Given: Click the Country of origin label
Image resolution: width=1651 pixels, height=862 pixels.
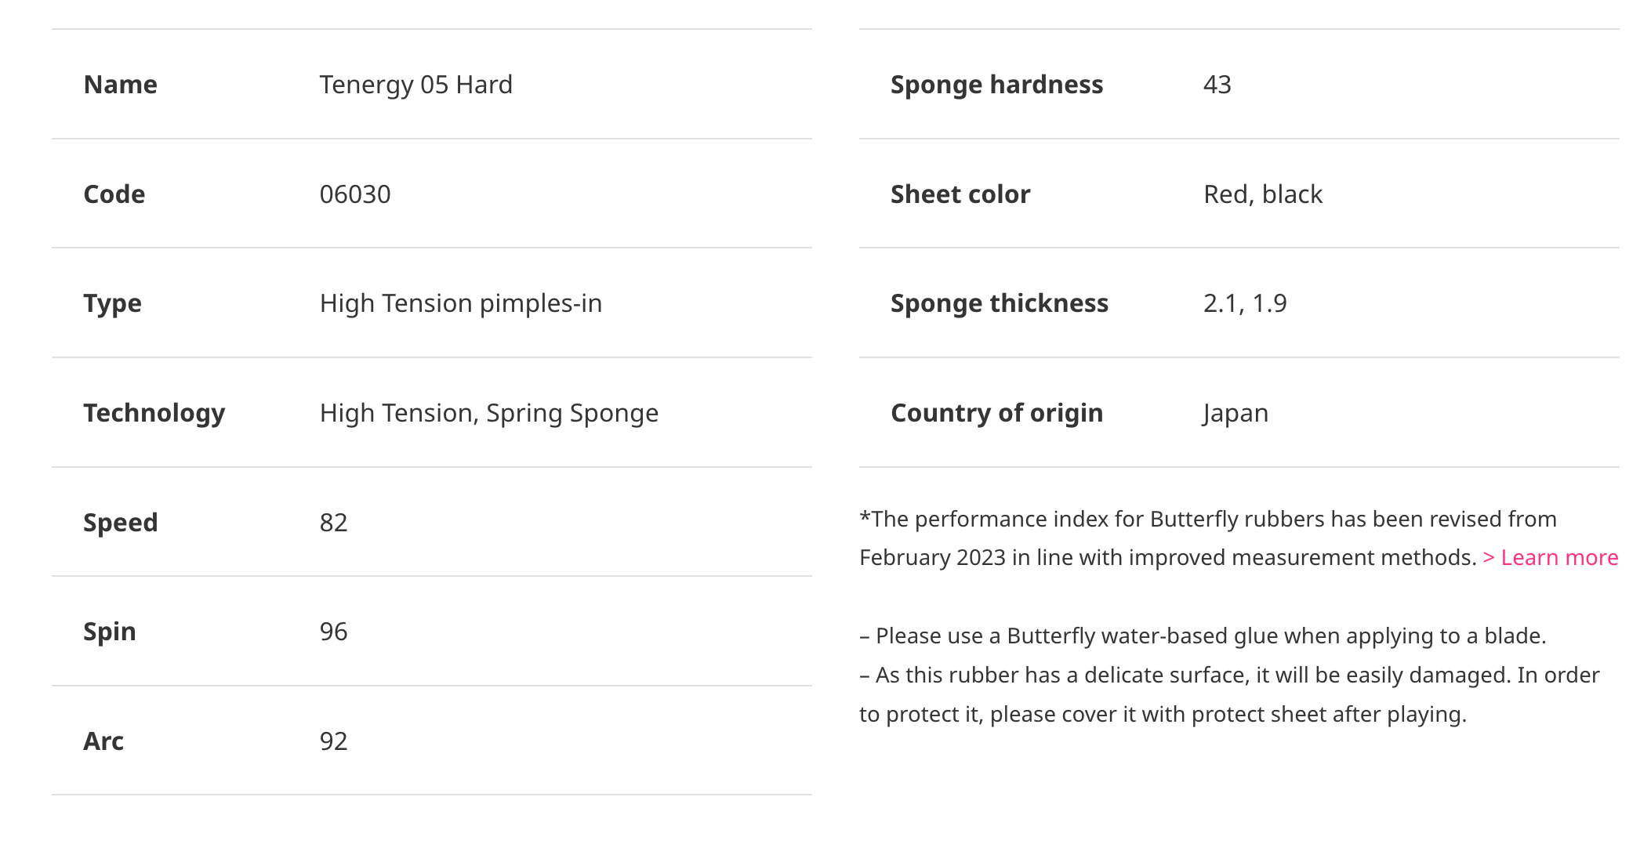Looking at the screenshot, I should pos(996,414).
